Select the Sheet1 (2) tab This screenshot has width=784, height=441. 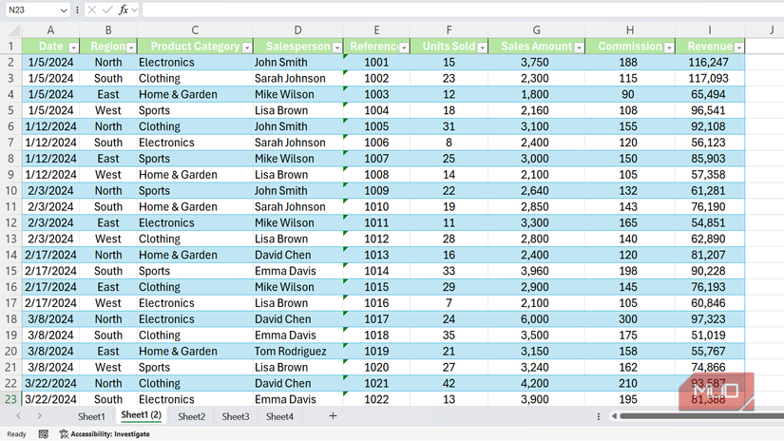coord(141,415)
